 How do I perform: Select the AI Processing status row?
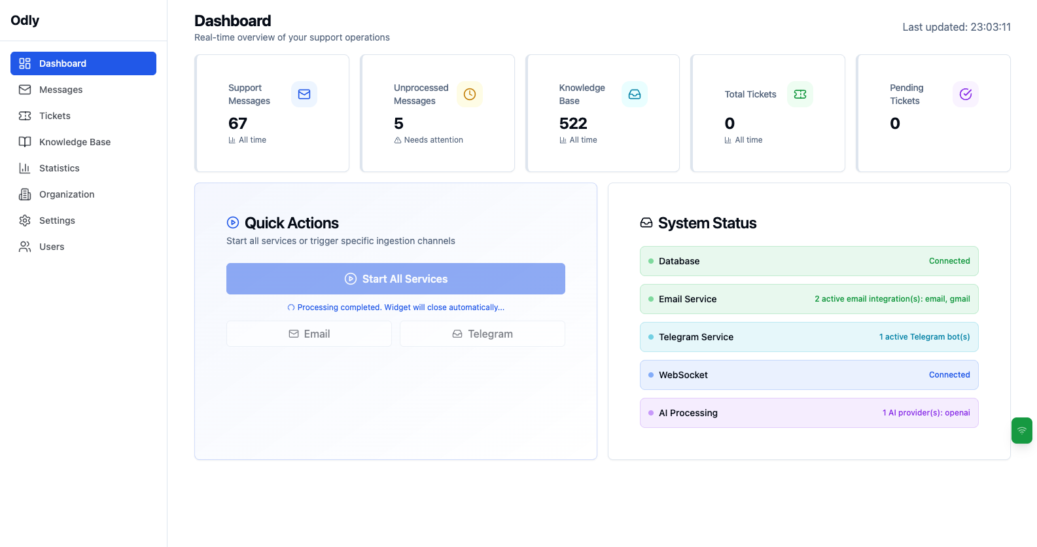(809, 413)
